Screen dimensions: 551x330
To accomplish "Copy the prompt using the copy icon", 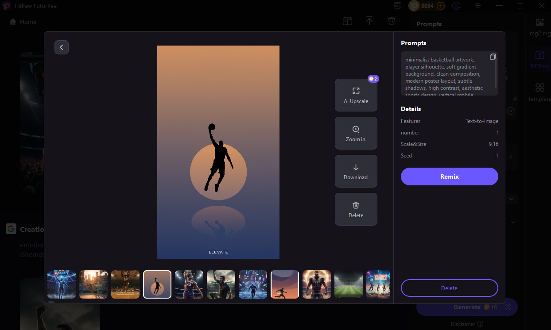I will pos(493,57).
